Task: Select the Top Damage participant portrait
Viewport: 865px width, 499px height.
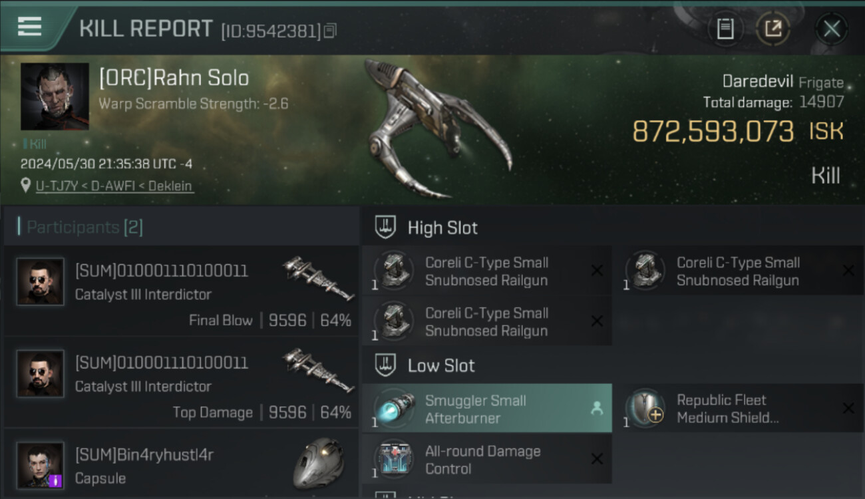Action: coord(41,374)
